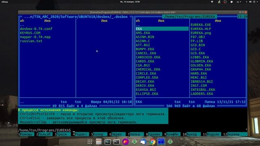Select CIRCLE.EKA file
Image resolution: width=260 pixels, height=146 pixels.
pyautogui.click(x=146, y=73)
